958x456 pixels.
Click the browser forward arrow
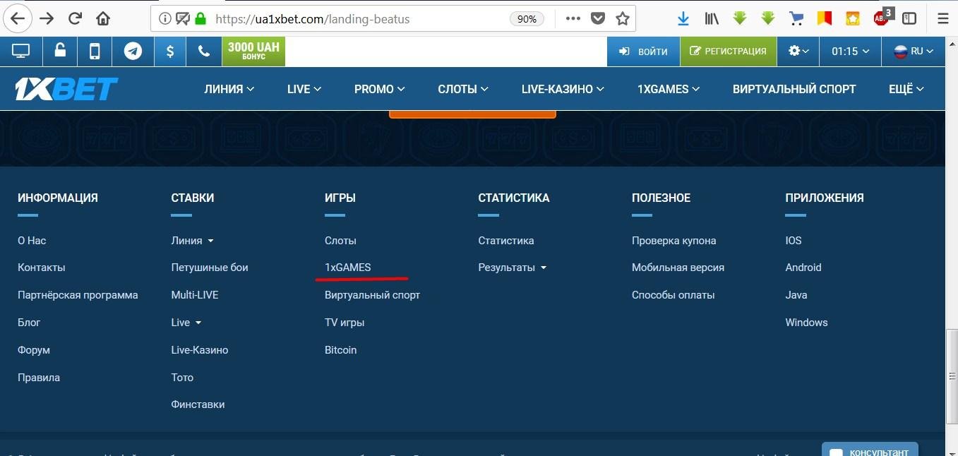47,18
